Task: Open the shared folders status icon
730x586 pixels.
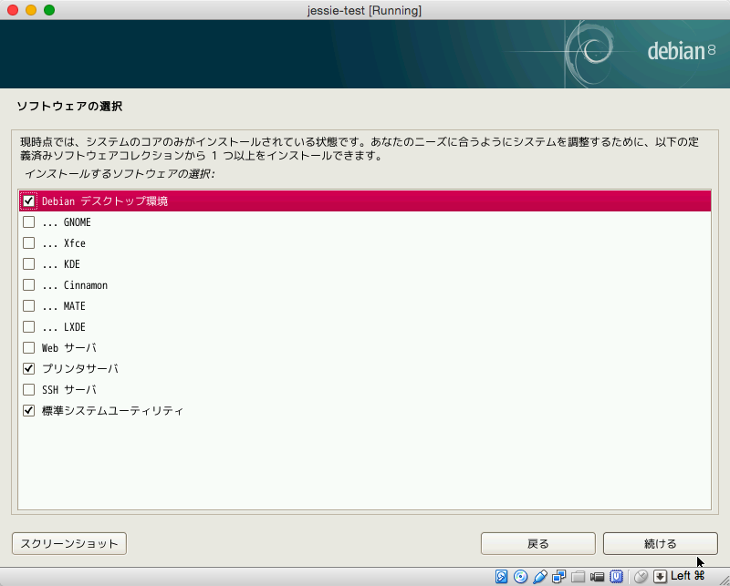Action: (578, 577)
